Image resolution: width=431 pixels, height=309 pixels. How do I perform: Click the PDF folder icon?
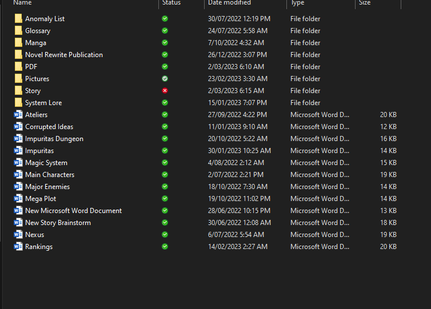[18, 67]
